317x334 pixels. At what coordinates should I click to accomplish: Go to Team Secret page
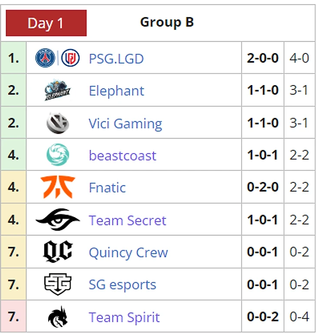(x=127, y=220)
